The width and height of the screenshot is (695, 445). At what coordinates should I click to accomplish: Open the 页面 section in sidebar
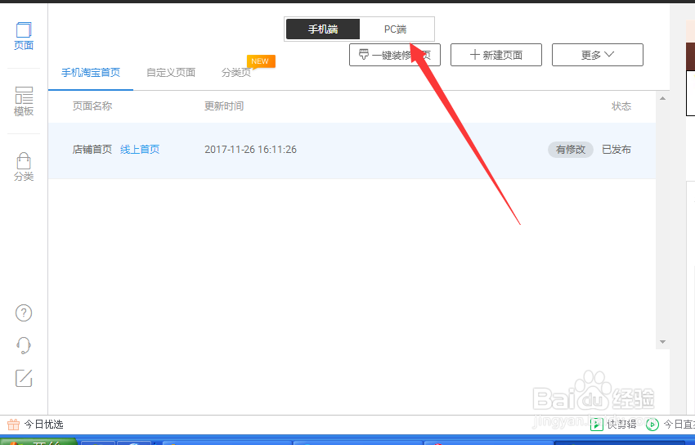click(x=24, y=36)
